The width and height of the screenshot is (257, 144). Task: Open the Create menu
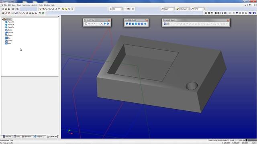(x=19, y=5)
